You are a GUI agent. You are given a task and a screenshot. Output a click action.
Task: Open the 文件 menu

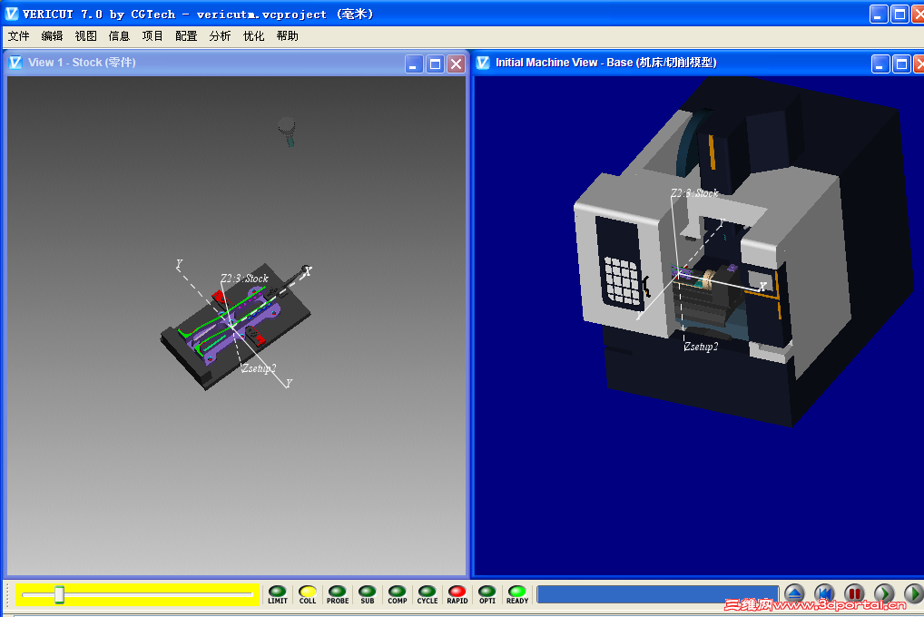pos(18,36)
